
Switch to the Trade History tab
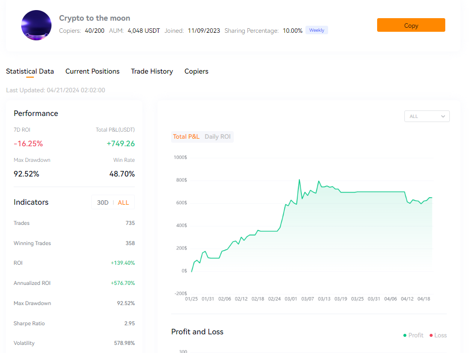[152, 71]
